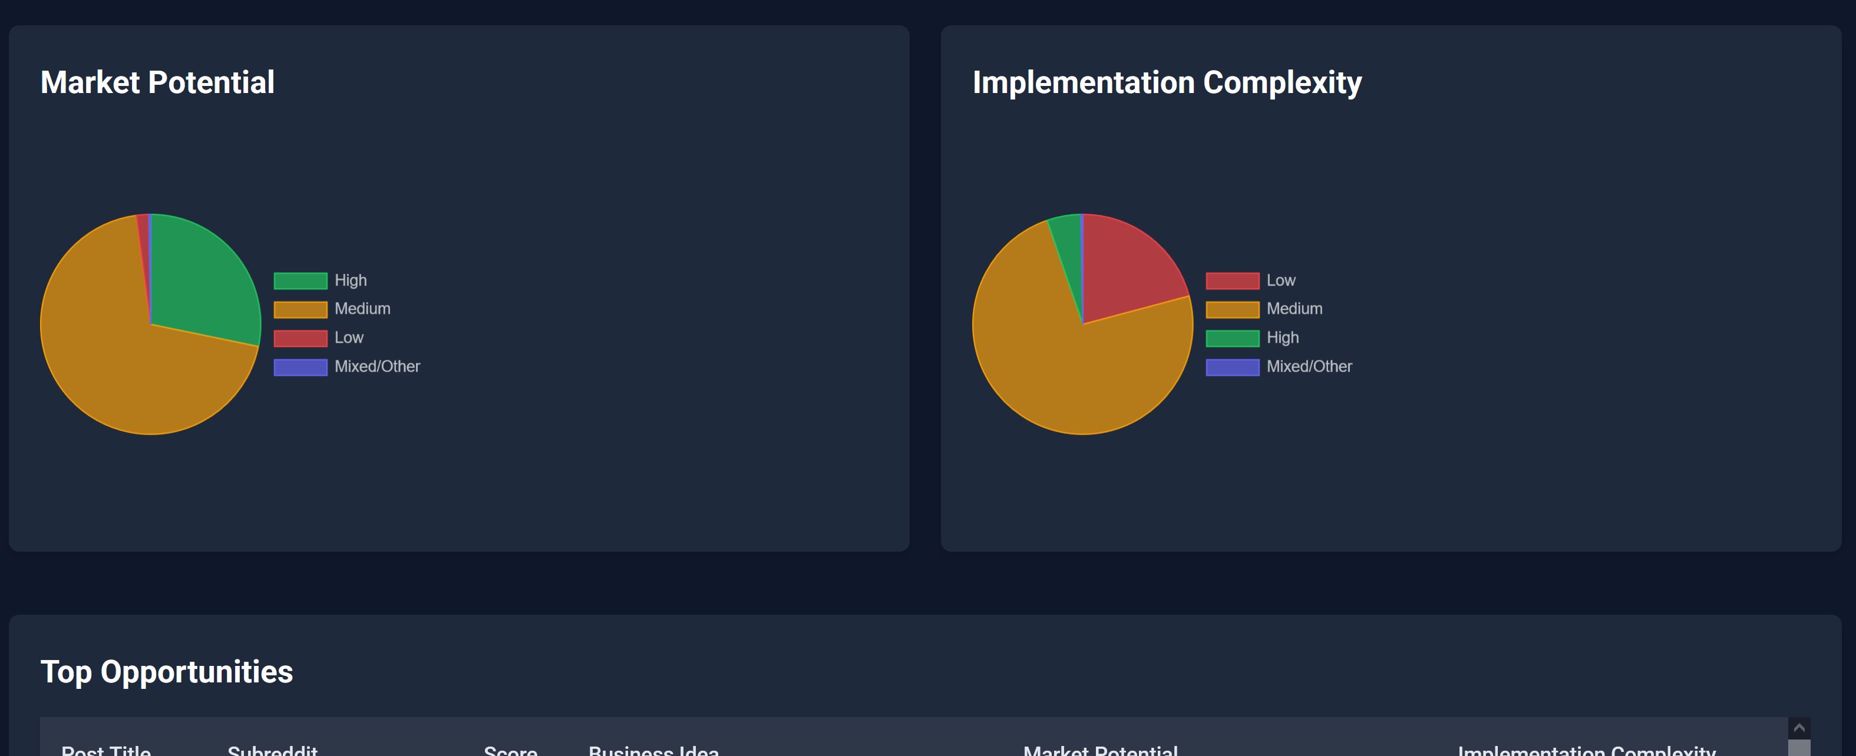Sort table by Score column
Viewport: 1856px width, 756px height.
click(510, 750)
